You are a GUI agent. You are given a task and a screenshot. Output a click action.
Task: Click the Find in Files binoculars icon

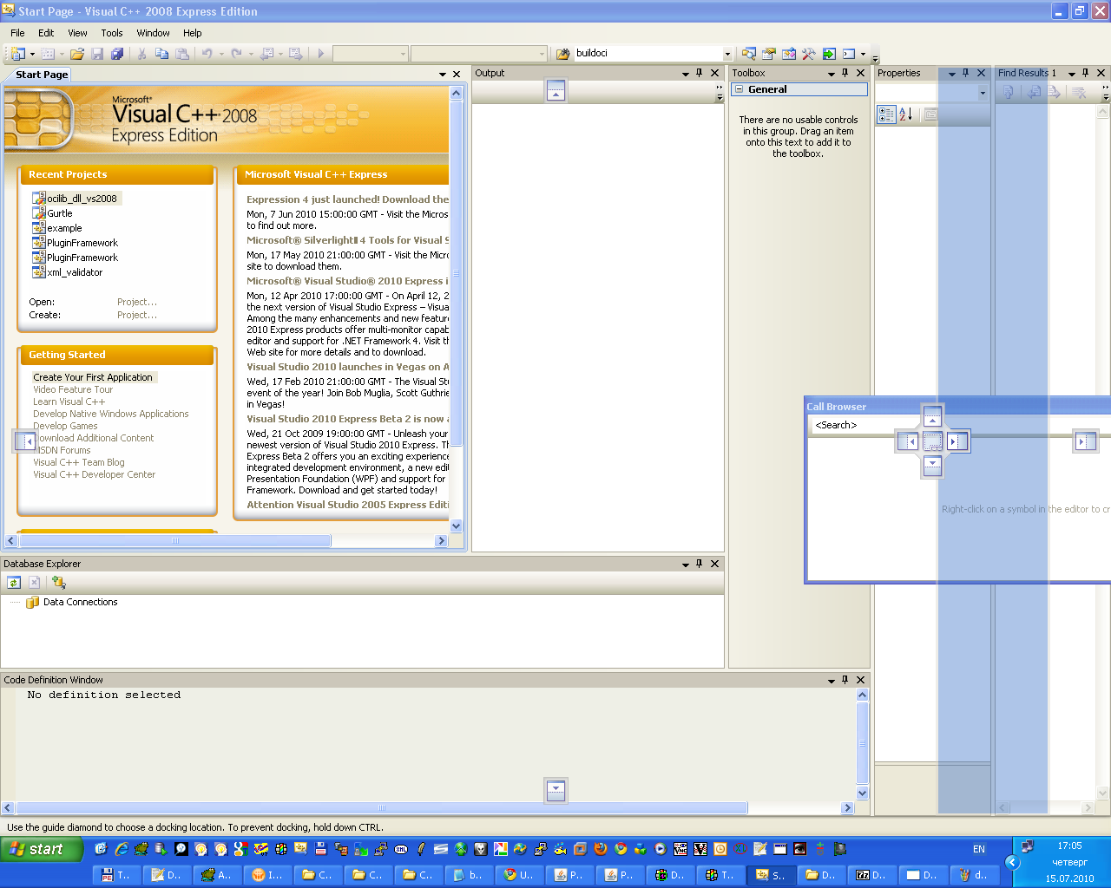click(562, 54)
